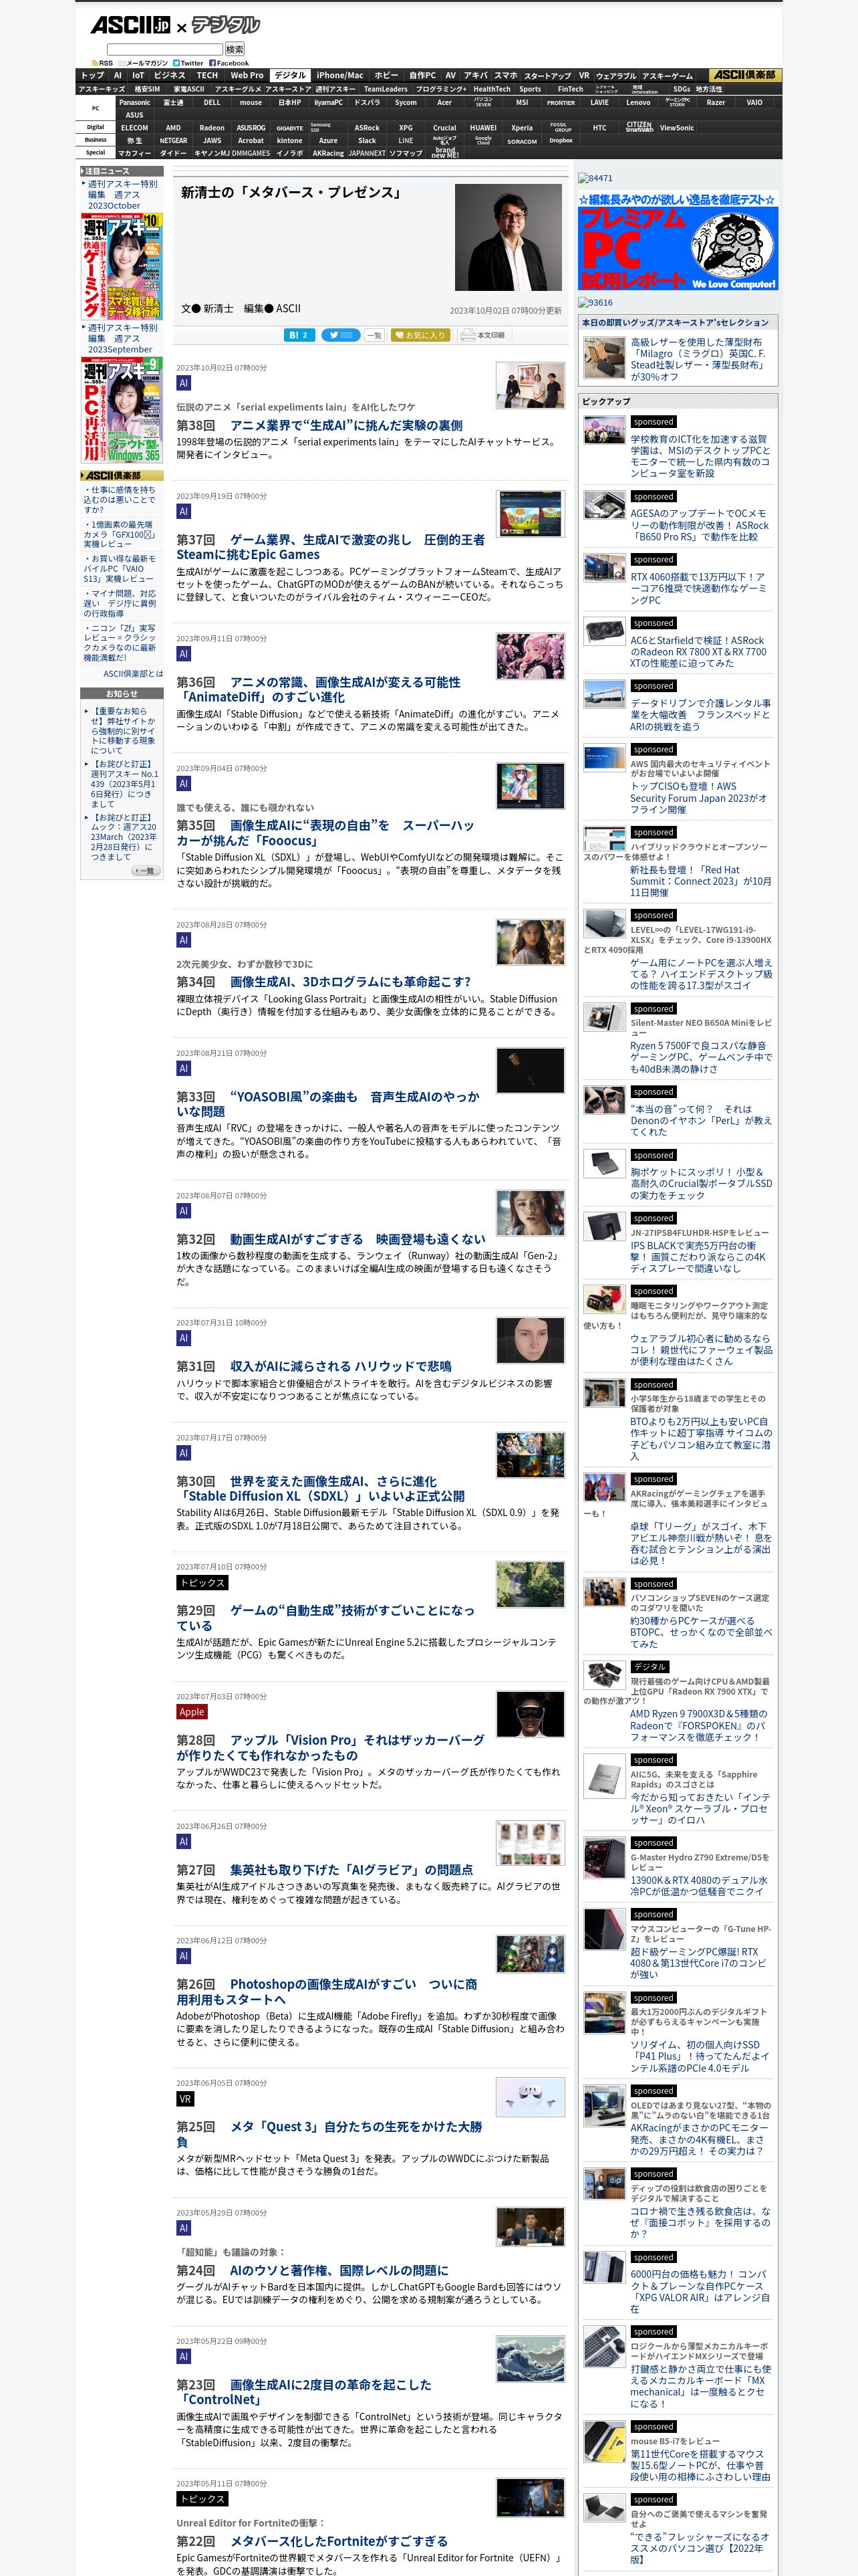This screenshot has height=2576, width=858.
Task: Open the 一覧 button under お知らせ
Action: tap(146, 871)
